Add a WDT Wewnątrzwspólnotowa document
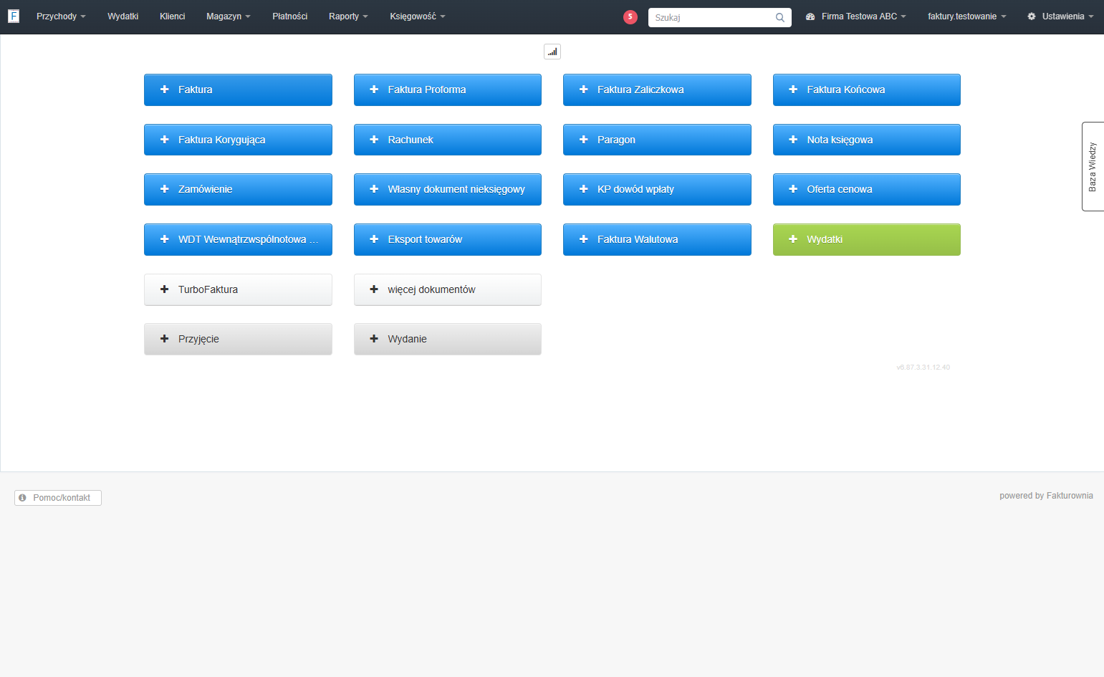Image resolution: width=1104 pixels, height=677 pixels. (238, 239)
